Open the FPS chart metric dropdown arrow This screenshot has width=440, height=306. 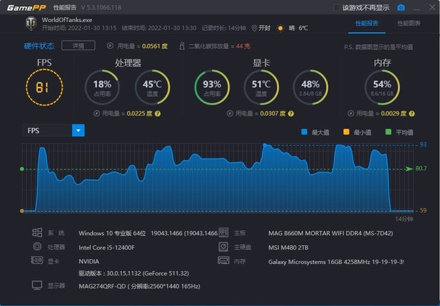pyautogui.click(x=78, y=131)
